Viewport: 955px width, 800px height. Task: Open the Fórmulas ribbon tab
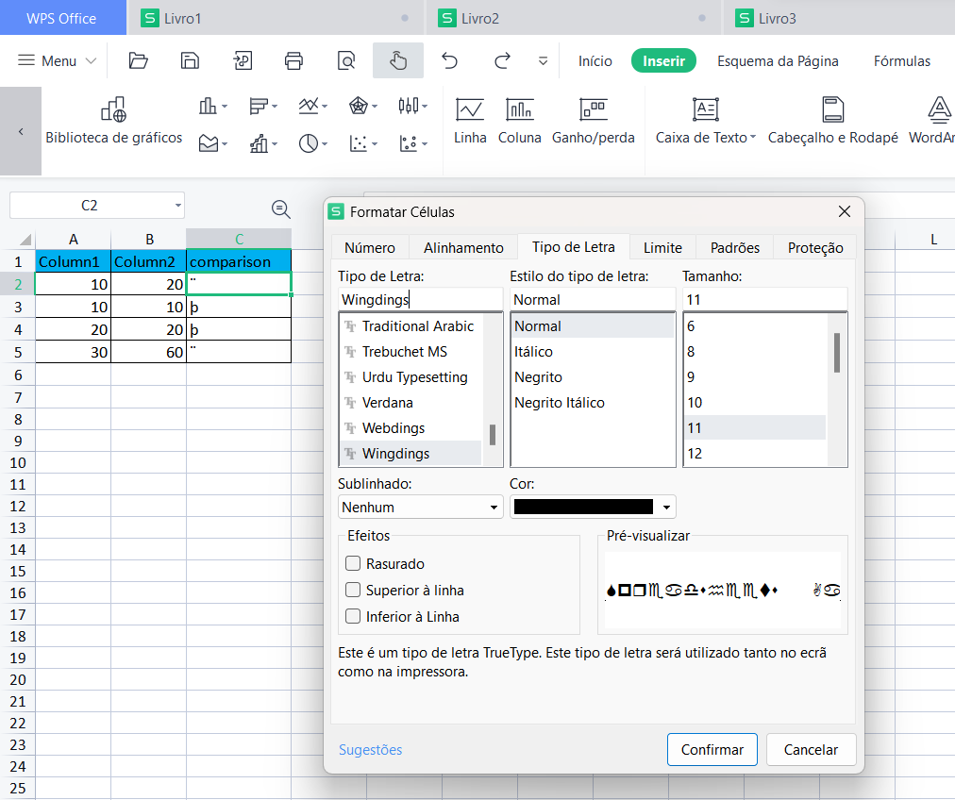pos(901,61)
